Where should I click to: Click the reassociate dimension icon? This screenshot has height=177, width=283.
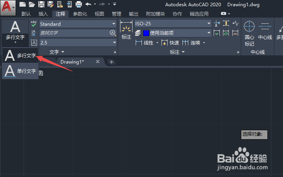(235, 33)
